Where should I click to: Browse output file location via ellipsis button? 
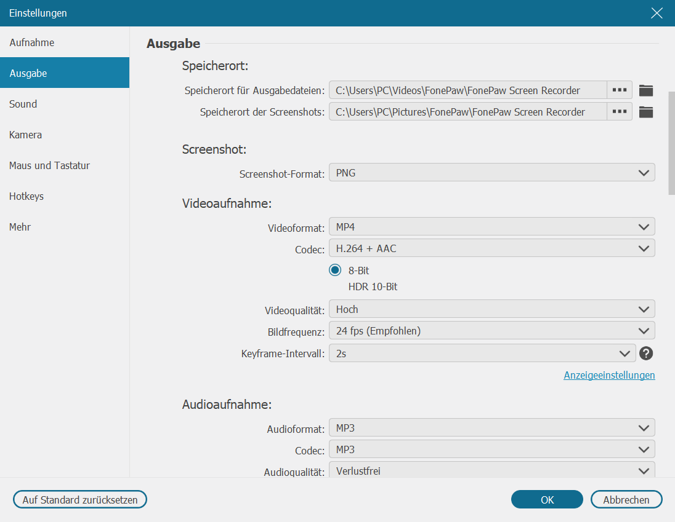[619, 90]
